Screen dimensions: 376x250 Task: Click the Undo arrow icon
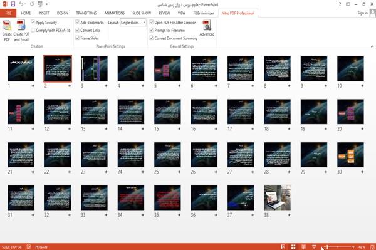(x=21, y=4)
